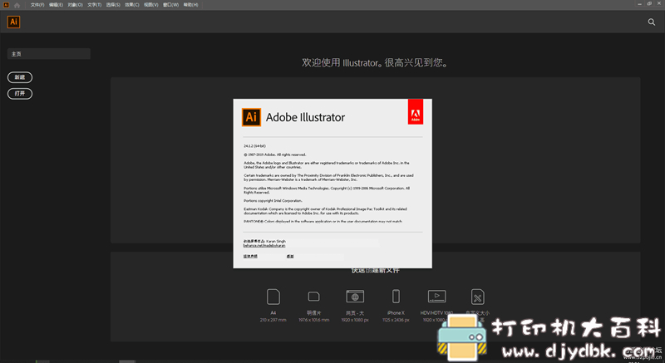Choose the HDV/HDTV 1080 preset icon
This screenshot has width=665, height=363.
436,297
